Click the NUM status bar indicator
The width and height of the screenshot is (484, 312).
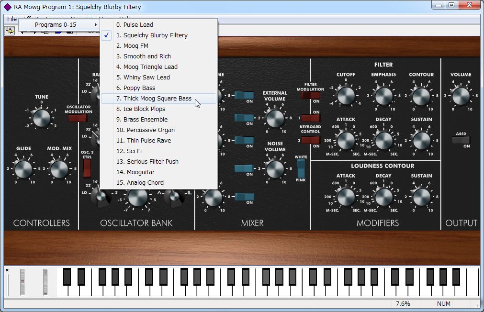tap(444, 304)
